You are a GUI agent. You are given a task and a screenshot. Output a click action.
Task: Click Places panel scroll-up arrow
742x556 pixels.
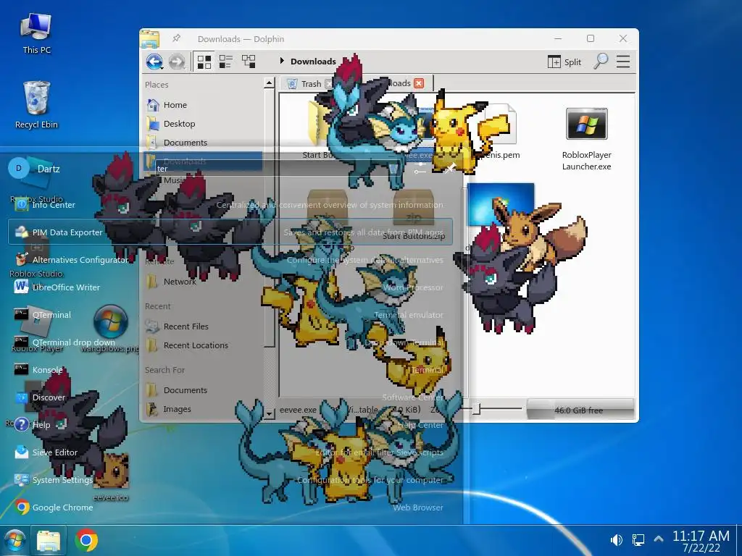point(269,83)
